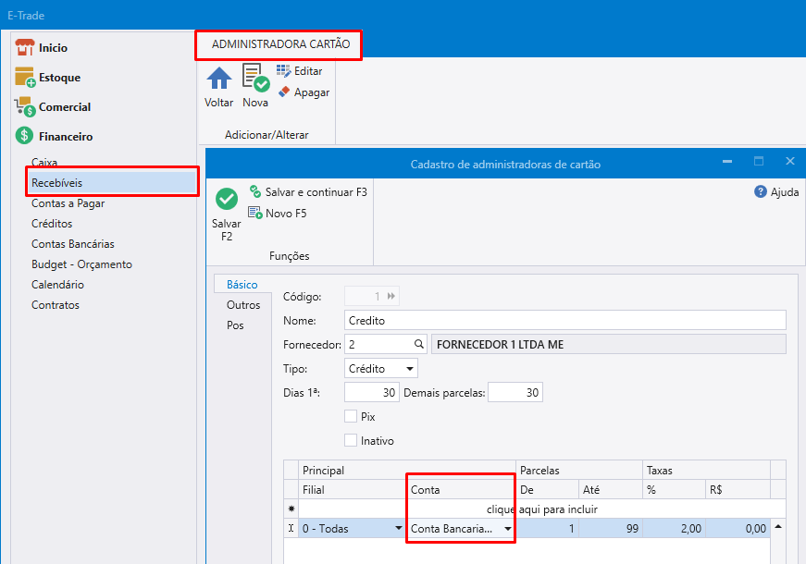Click the Salvar F2 green checkmark
Screen dimensions: 806x564
tap(226, 199)
